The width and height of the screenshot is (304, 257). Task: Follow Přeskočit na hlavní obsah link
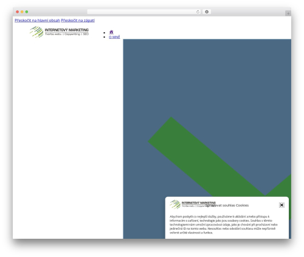point(37,21)
